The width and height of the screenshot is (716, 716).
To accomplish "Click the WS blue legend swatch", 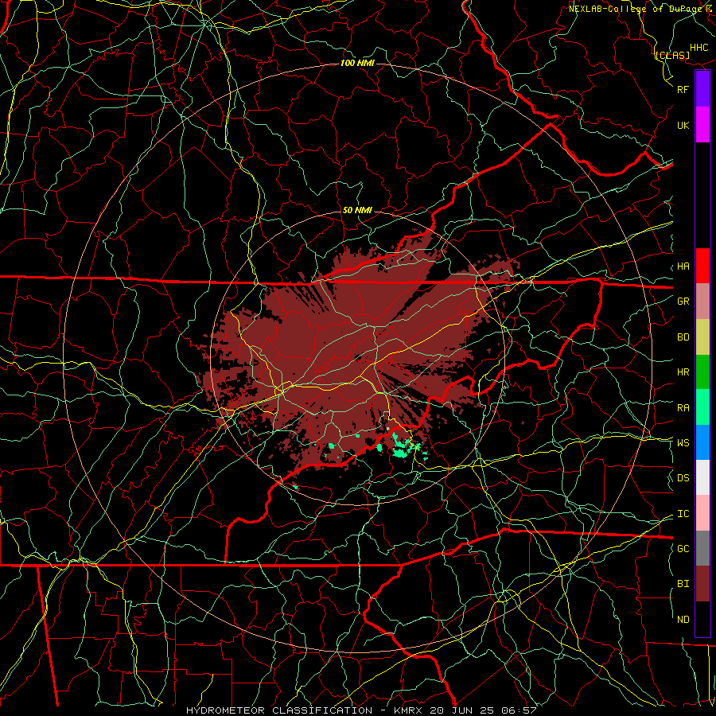I will tap(702, 442).
